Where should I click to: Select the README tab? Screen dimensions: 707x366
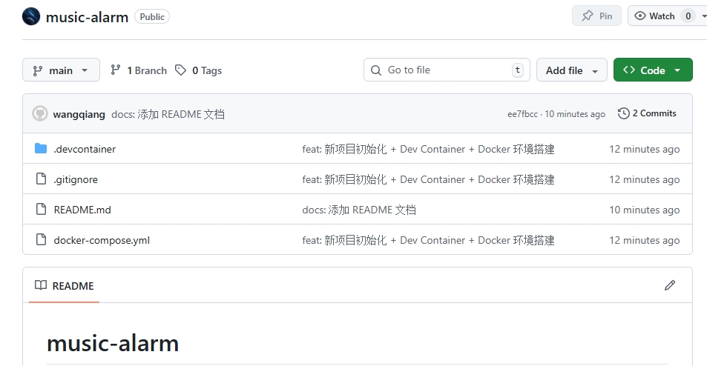[x=64, y=286]
